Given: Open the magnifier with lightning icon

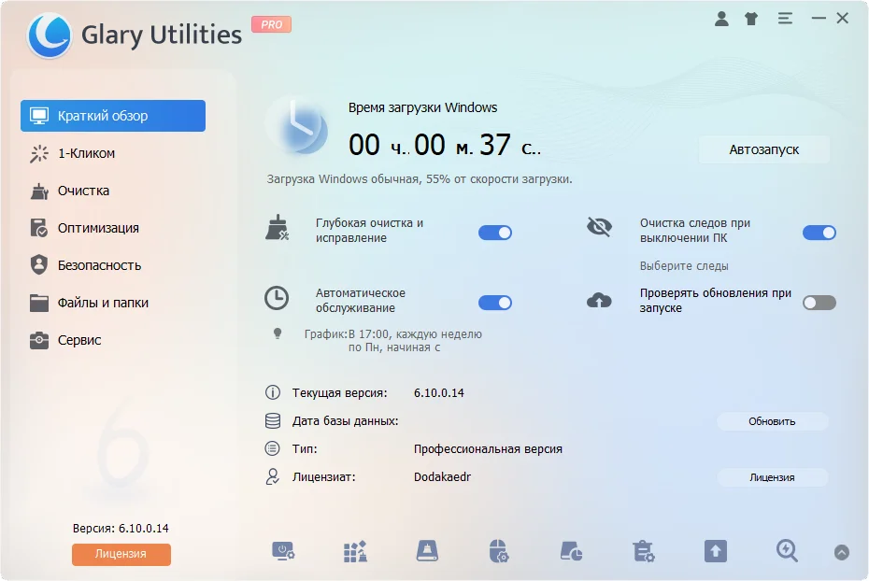Looking at the screenshot, I should [787, 551].
